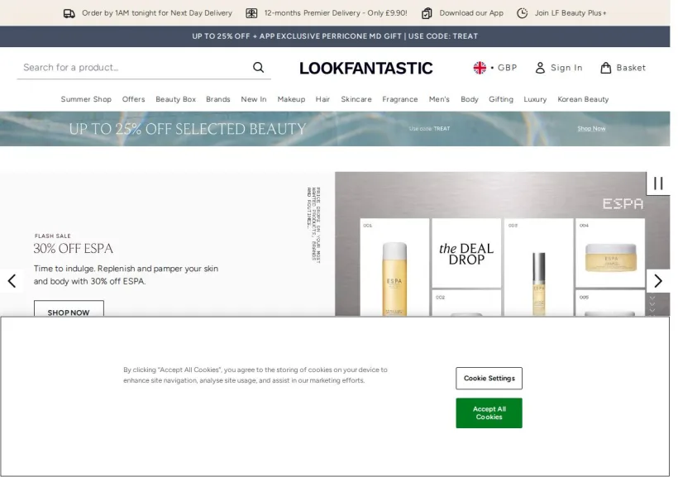678x477 pixels.
Task: Click the LOOKFANTASTIC logo
Action: pyautogui.click(x=365, y=68)
